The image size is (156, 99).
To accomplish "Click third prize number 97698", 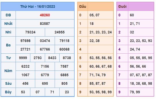I will point(25,41).
